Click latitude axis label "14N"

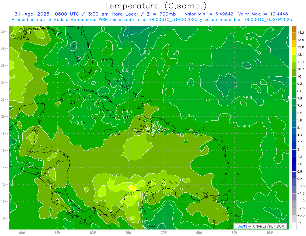(x=4, y=168)
